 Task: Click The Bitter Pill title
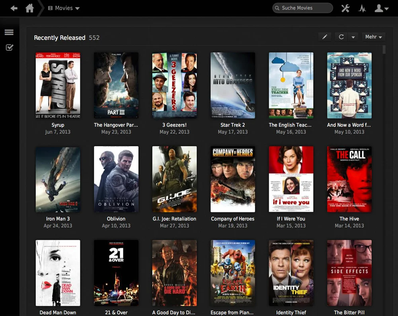(x=349, y=313)
